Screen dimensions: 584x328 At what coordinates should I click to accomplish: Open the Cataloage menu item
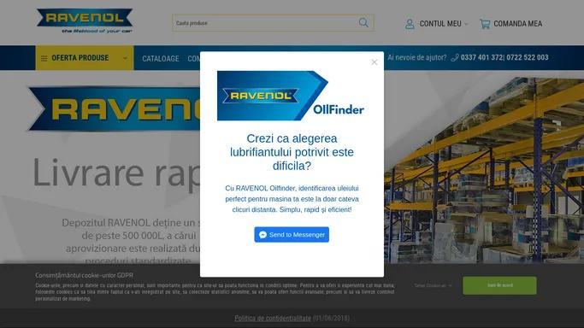(x=161, y=58)
